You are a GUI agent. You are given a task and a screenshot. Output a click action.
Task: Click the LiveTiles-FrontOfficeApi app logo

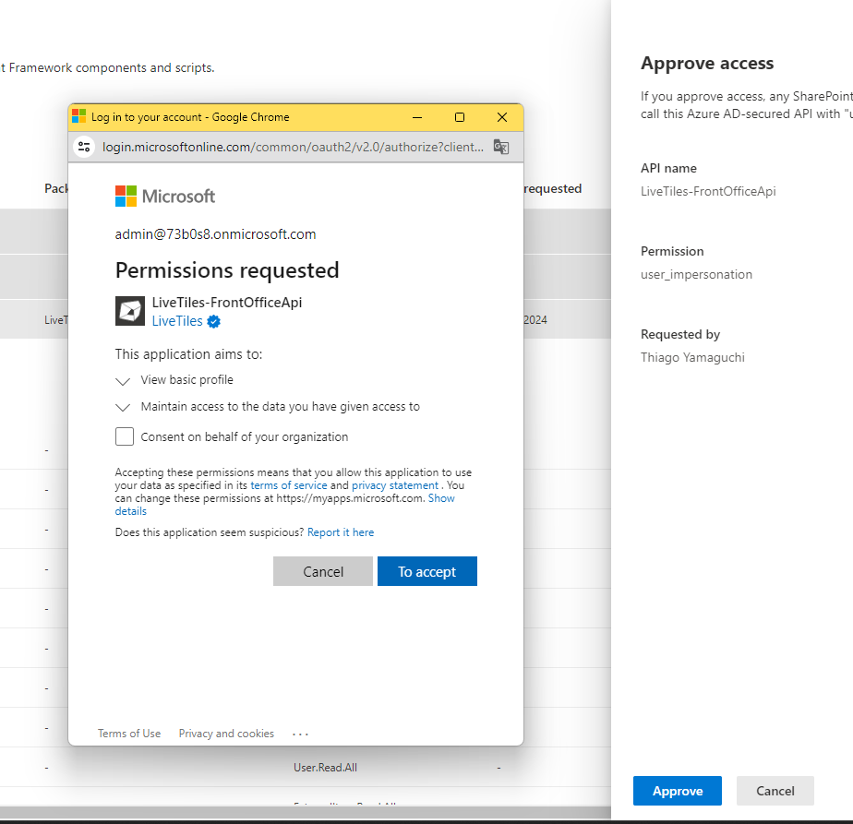click(130, 311)
